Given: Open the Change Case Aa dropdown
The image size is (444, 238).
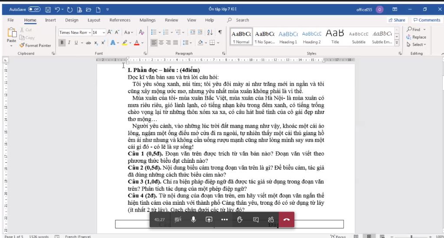Looking at the screenshot, I should coord(128,32).
